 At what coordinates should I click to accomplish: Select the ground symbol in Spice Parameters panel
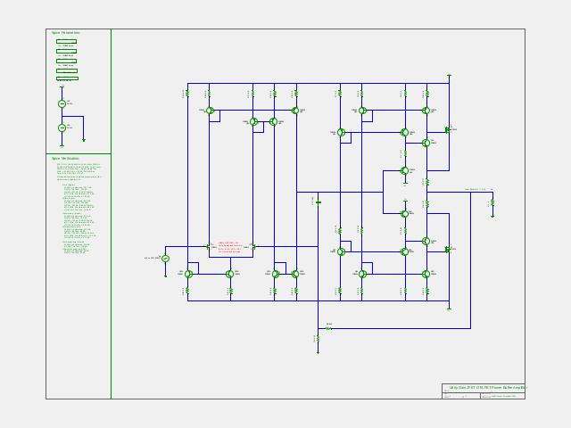(84, 140)
